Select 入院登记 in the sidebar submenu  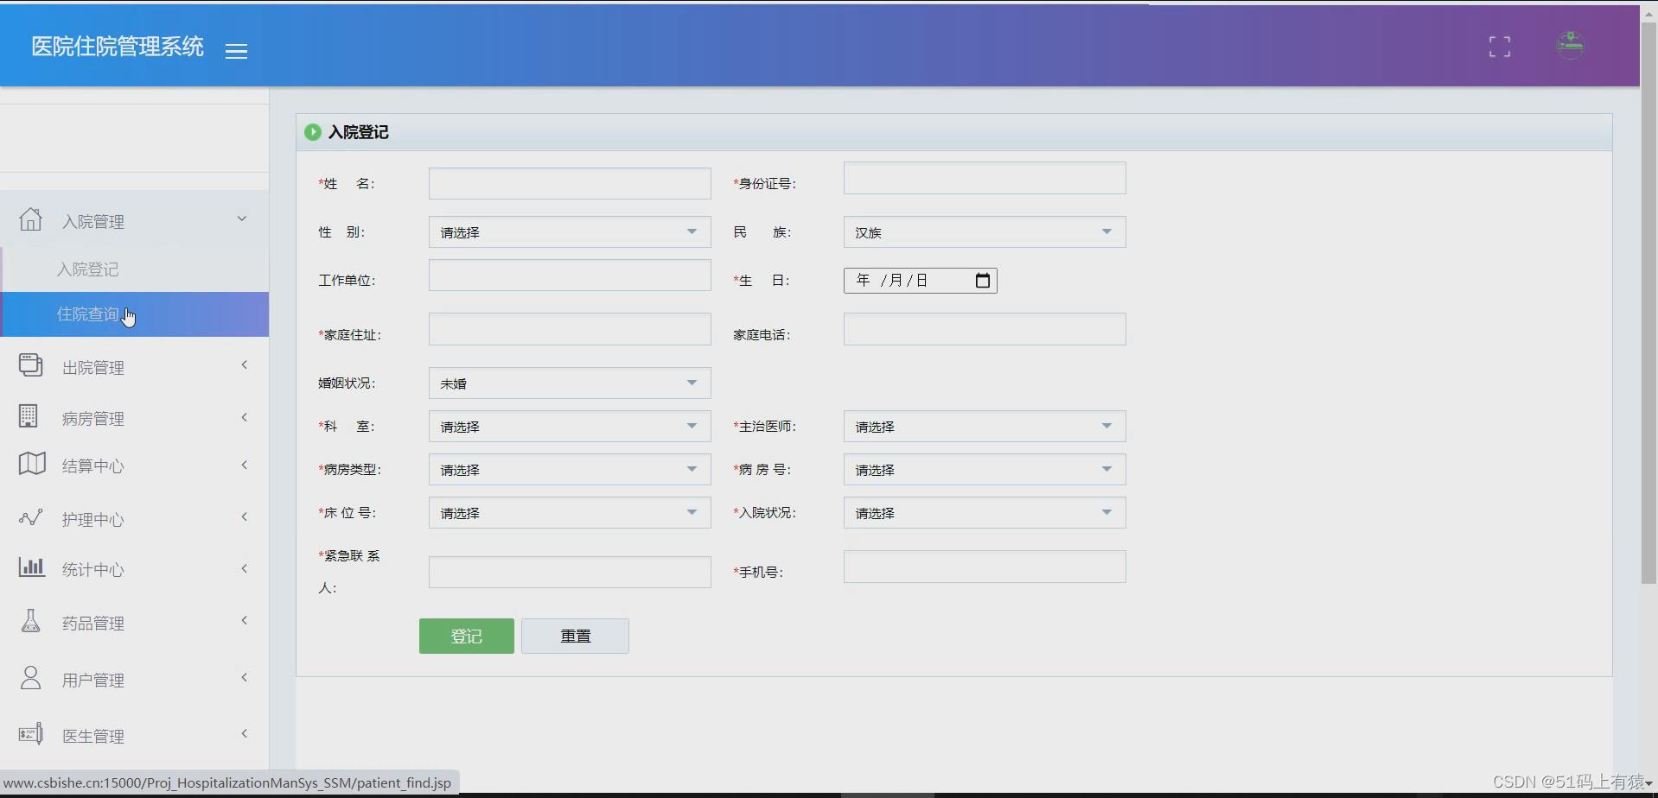pos(135,269)
